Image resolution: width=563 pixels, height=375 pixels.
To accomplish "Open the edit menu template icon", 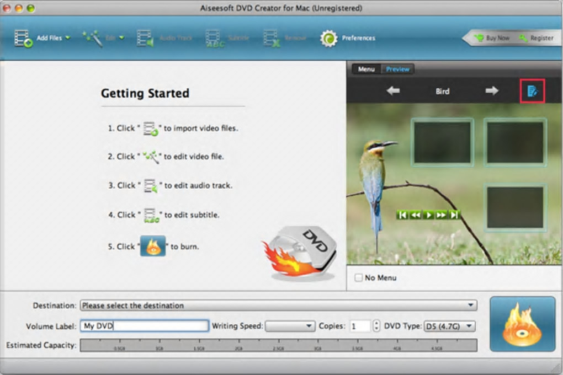I will click(x=532, y=91).
